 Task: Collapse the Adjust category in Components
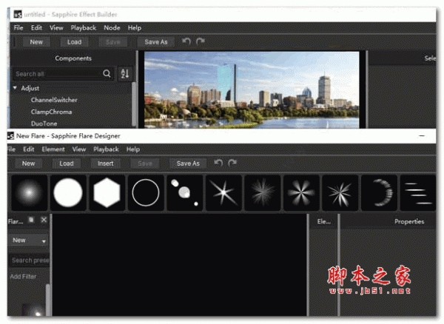click(x=15, y=88)
